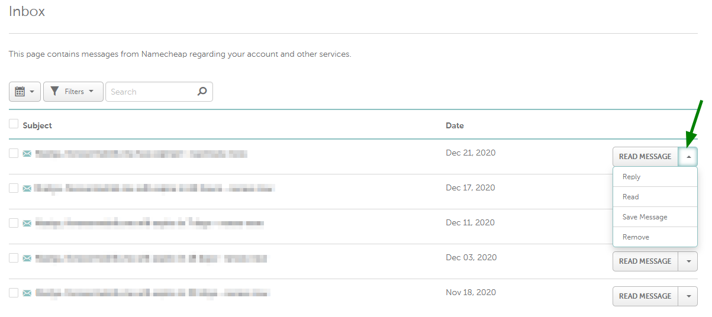Click the envelope icon of the Dec 11 message
The height and width of the screenshot is (317, 712).
coord(27,224)
